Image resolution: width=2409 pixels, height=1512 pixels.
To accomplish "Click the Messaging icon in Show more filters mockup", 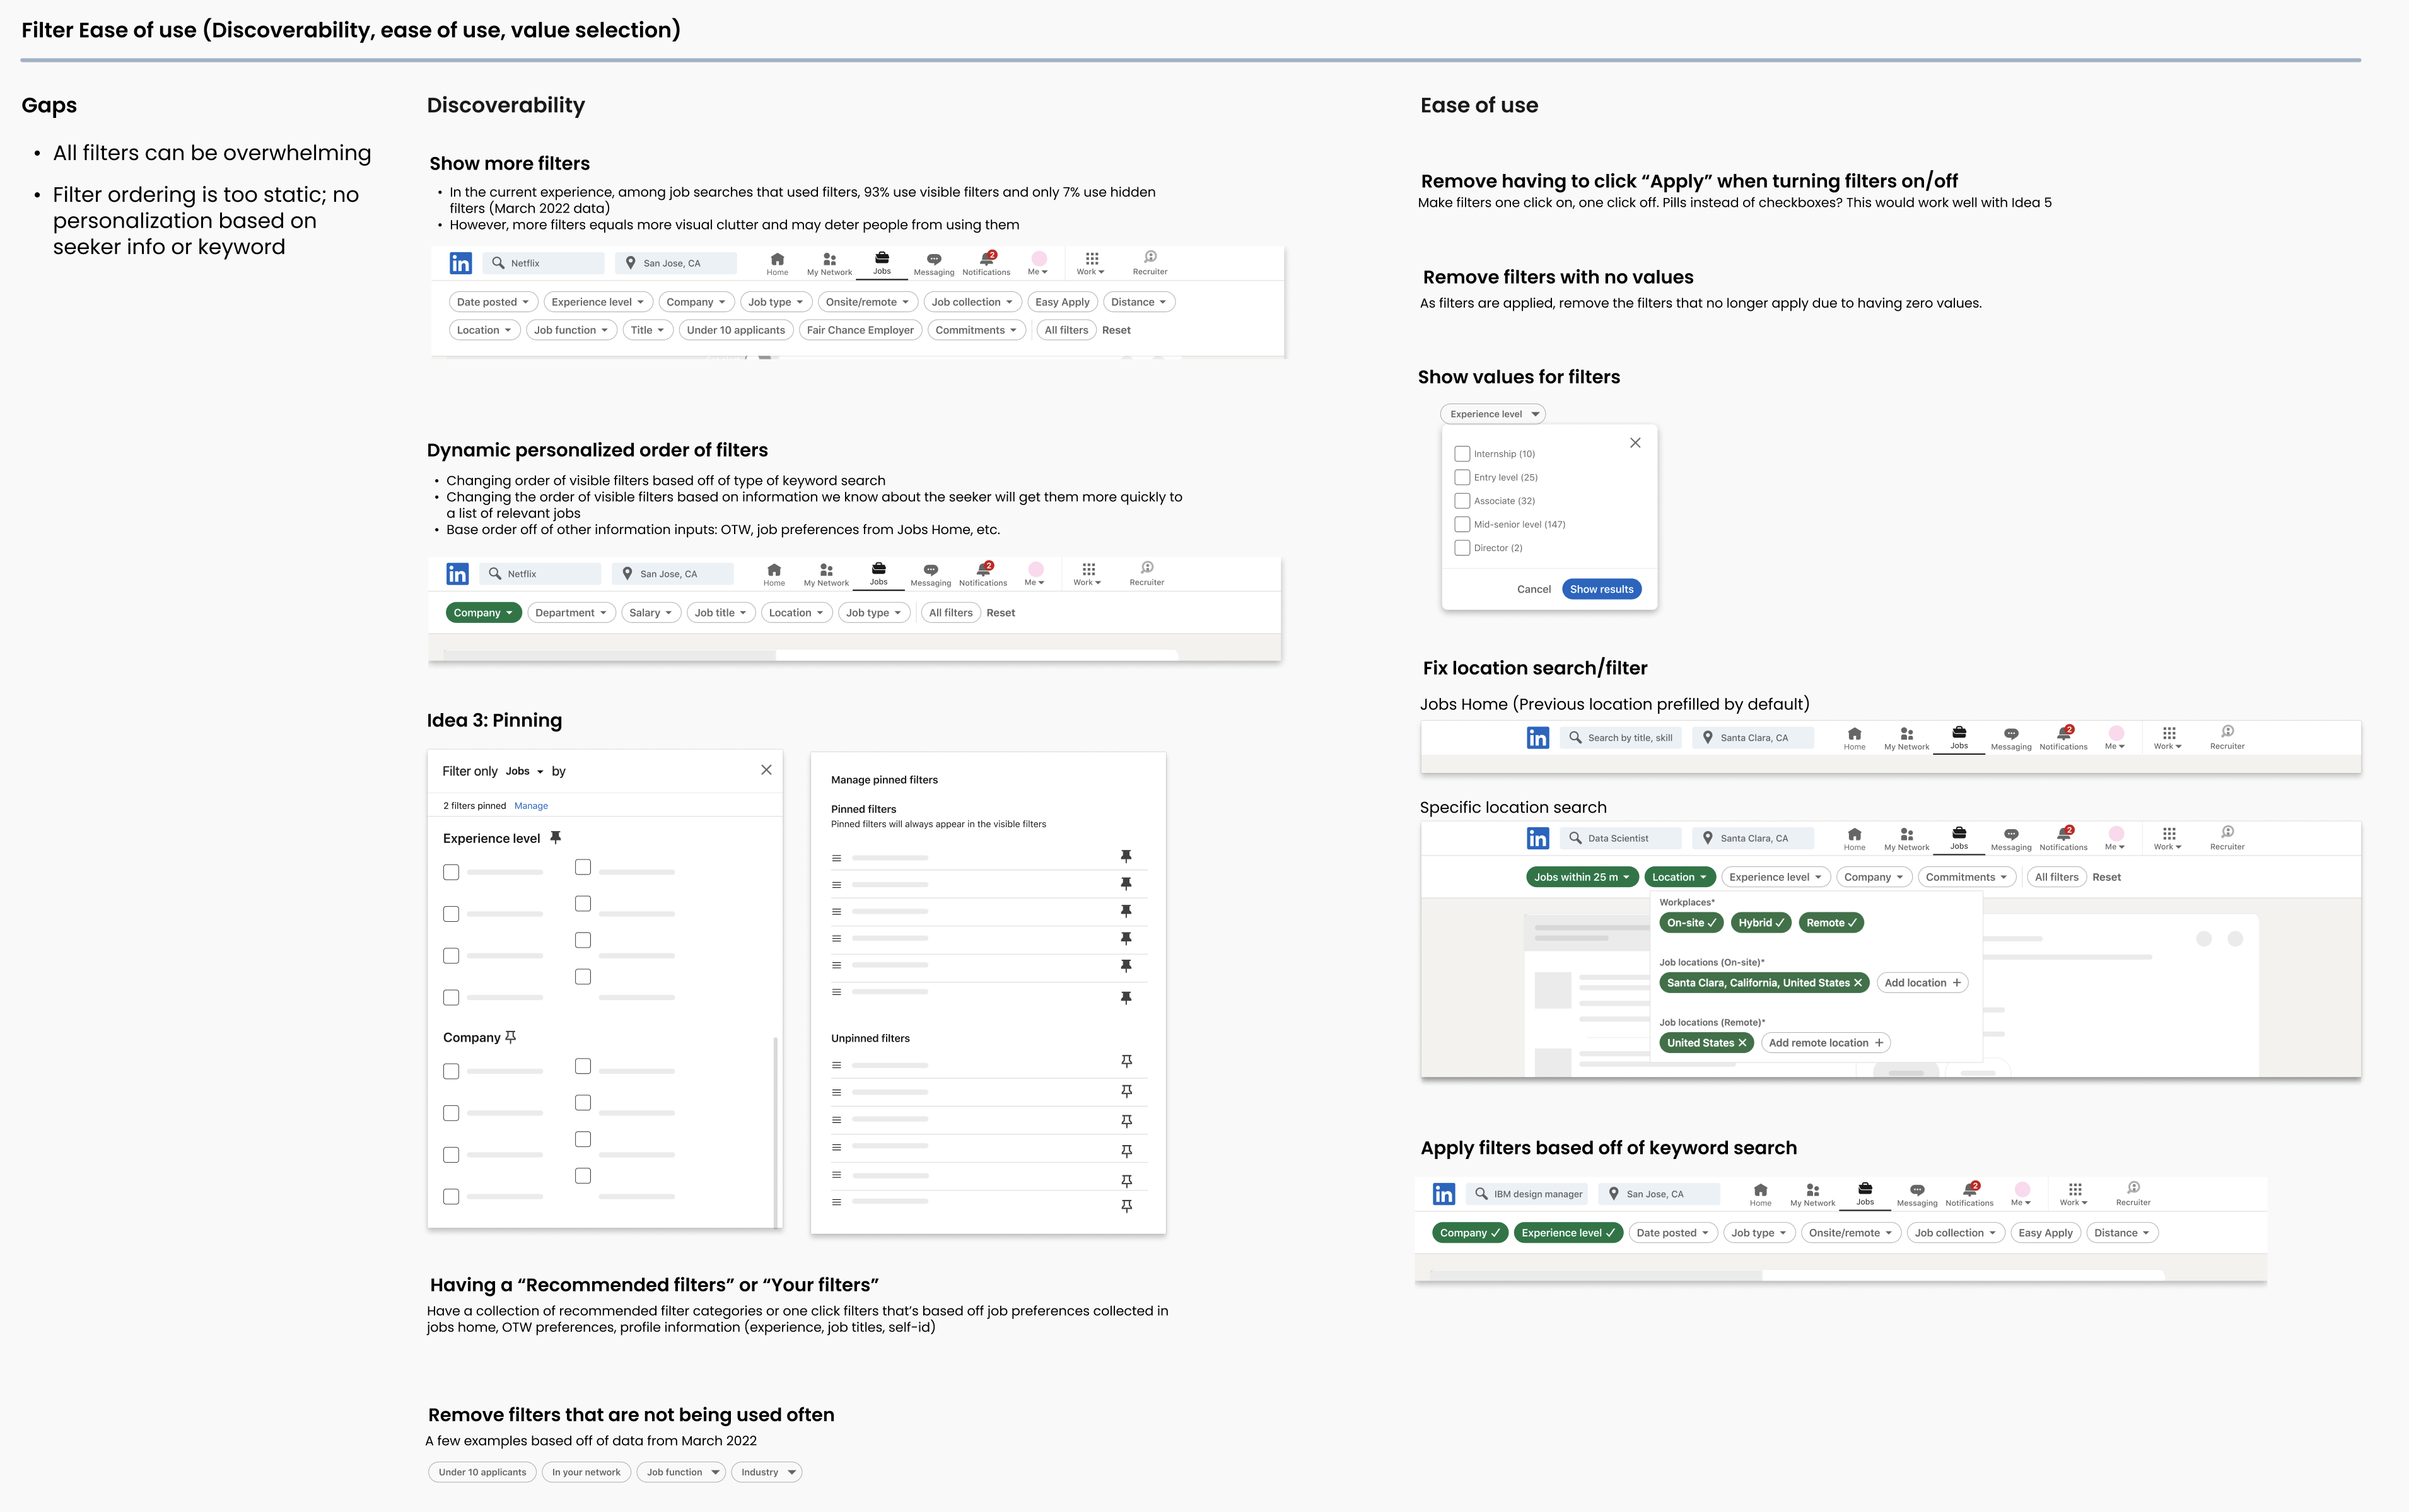I will coord(933,259).
